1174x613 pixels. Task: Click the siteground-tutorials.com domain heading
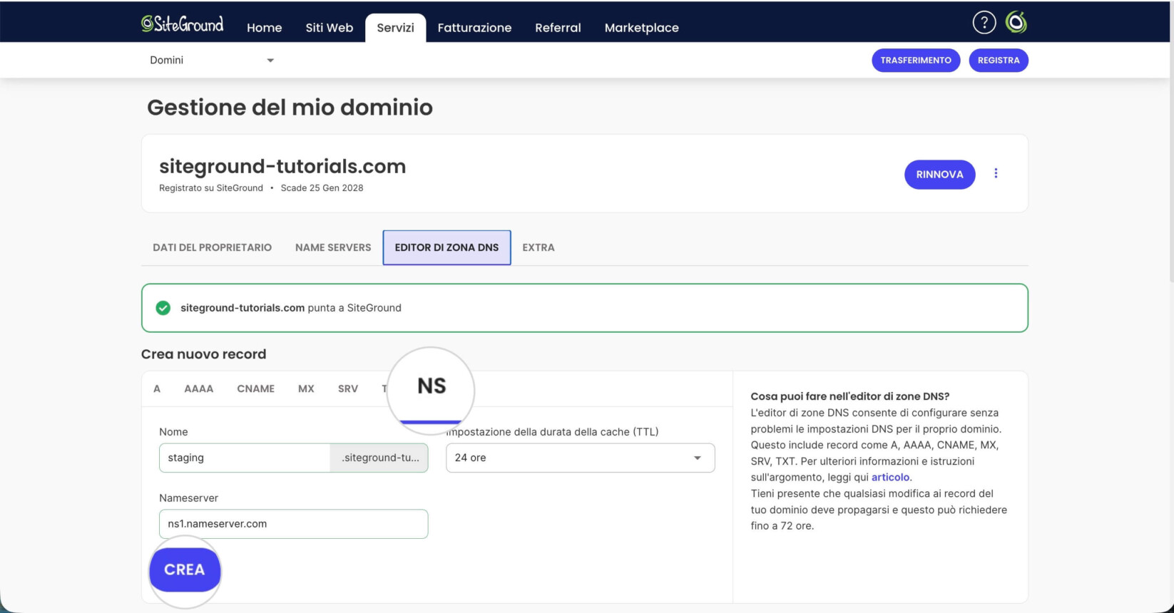(282, 166)
